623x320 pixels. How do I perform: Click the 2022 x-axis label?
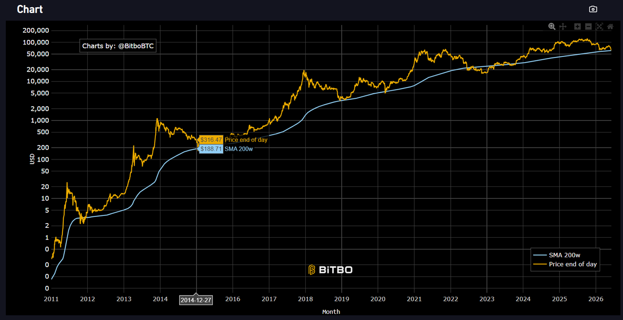tap(451, 299)
